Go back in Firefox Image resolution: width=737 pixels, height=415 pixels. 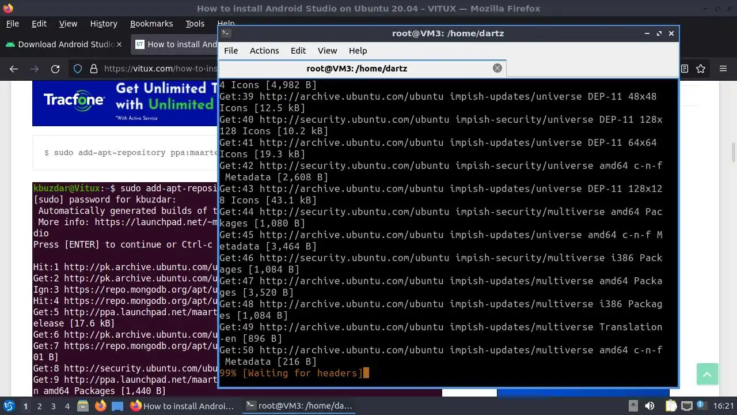point(14,69)
